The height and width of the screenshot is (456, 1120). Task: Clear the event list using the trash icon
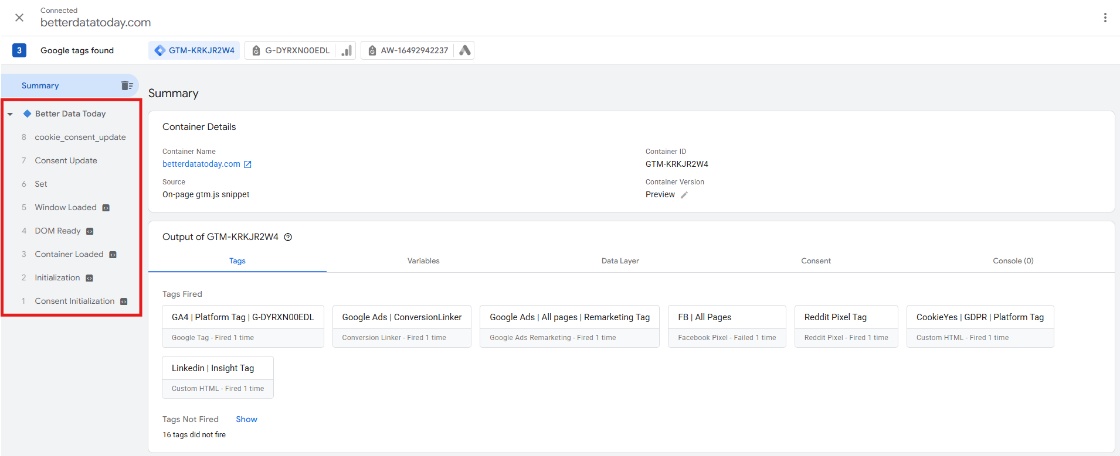127,85
